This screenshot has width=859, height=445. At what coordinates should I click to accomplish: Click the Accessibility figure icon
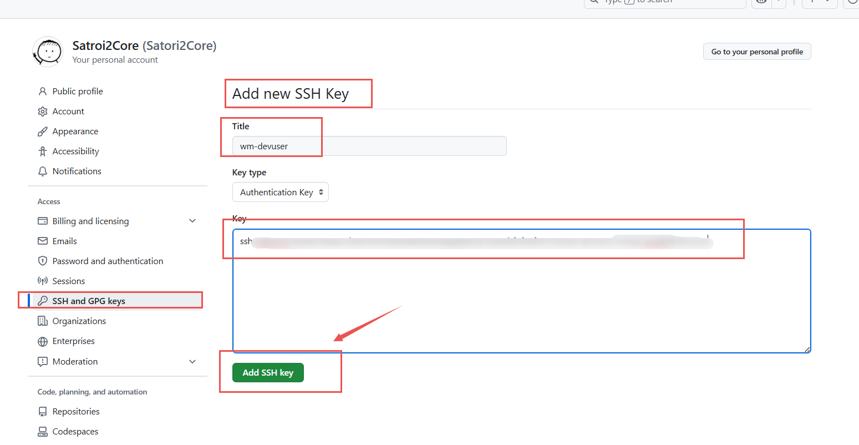(x=43, y=151)
